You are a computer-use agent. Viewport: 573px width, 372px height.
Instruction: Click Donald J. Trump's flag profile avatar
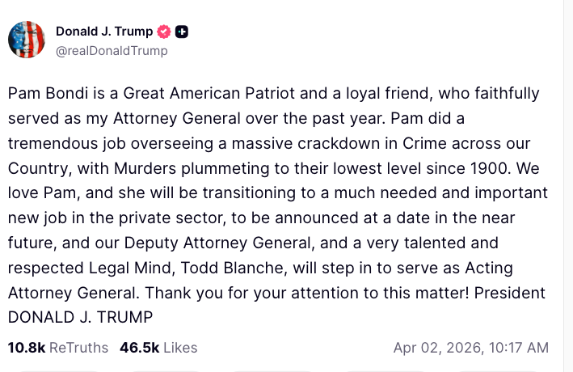click(x=27, y=40)
